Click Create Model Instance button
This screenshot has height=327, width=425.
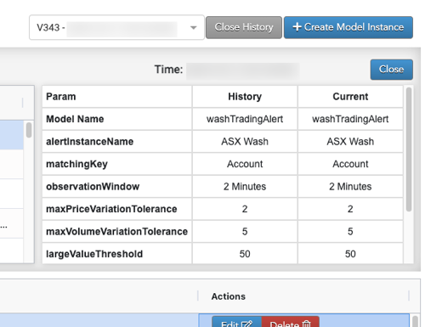pyautogui.click(x=348, y=27)
